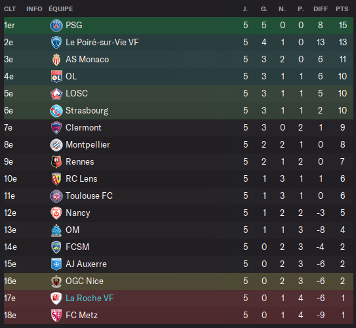Select the Toulouse FC table row
356x328 pixels.
[x=178, y=196]
